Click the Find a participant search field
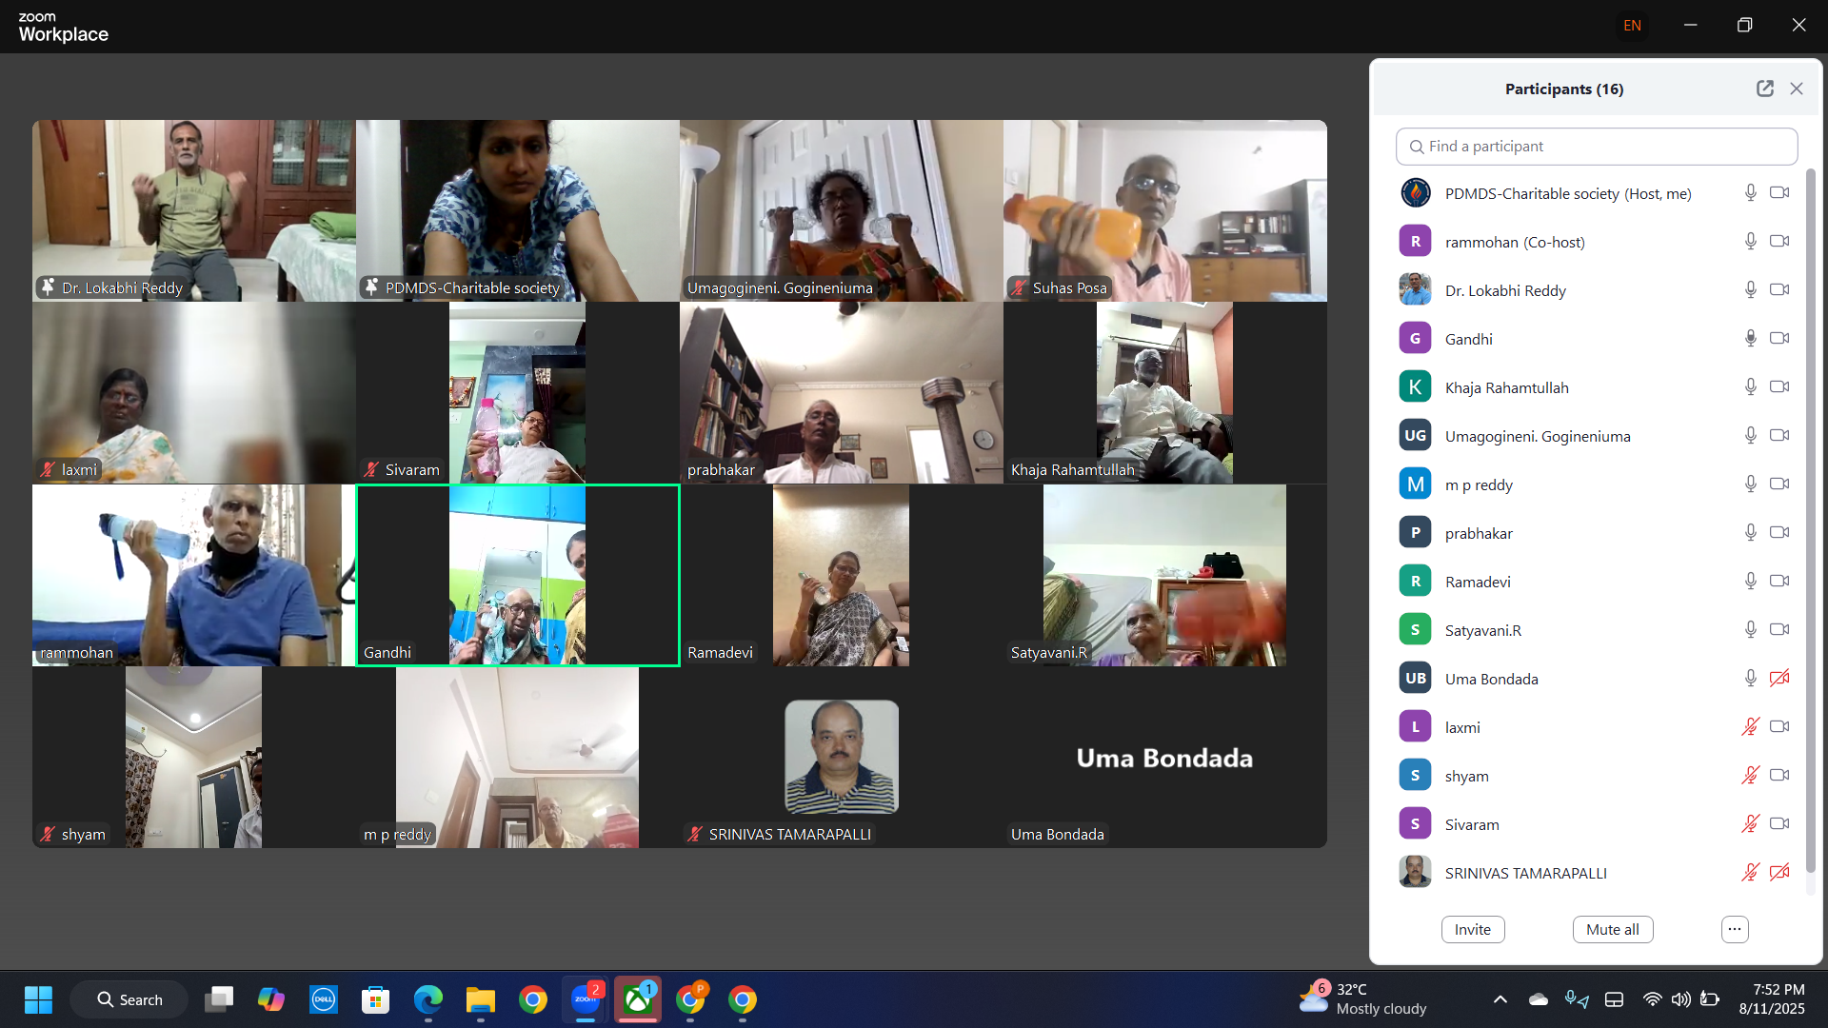Screen dimensions: 1828x1028 point(1597,147)
